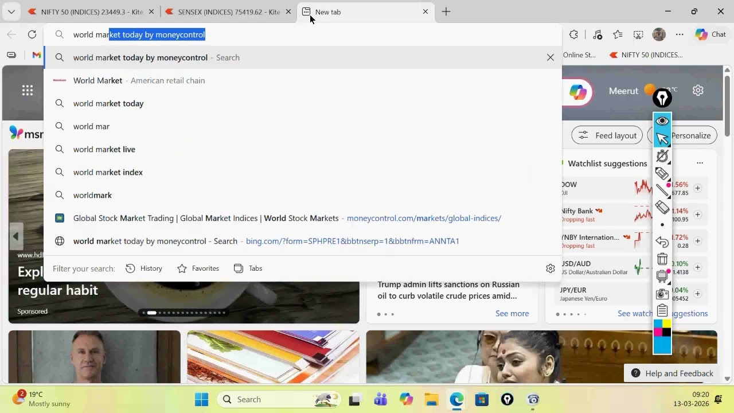Click the taskbar Search box
The width and height of the screenshot is (734, 413).
point(279,399)
